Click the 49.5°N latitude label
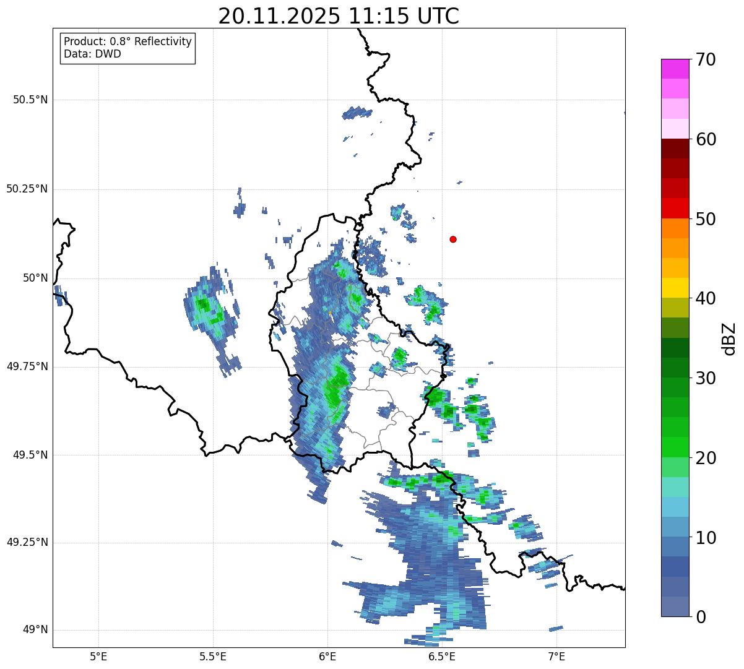744x669 pixels. pos(30,455)
